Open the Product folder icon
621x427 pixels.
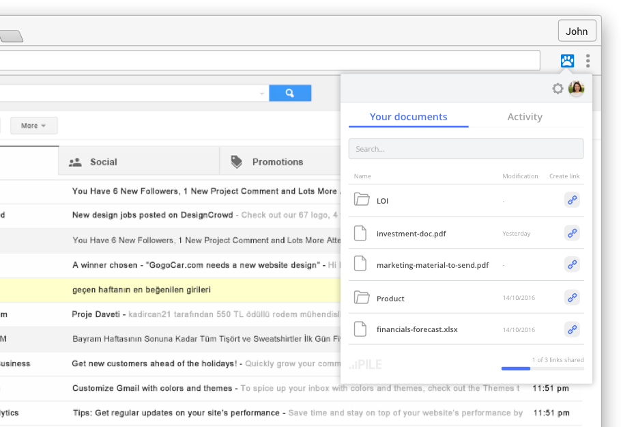coord(362,297)
